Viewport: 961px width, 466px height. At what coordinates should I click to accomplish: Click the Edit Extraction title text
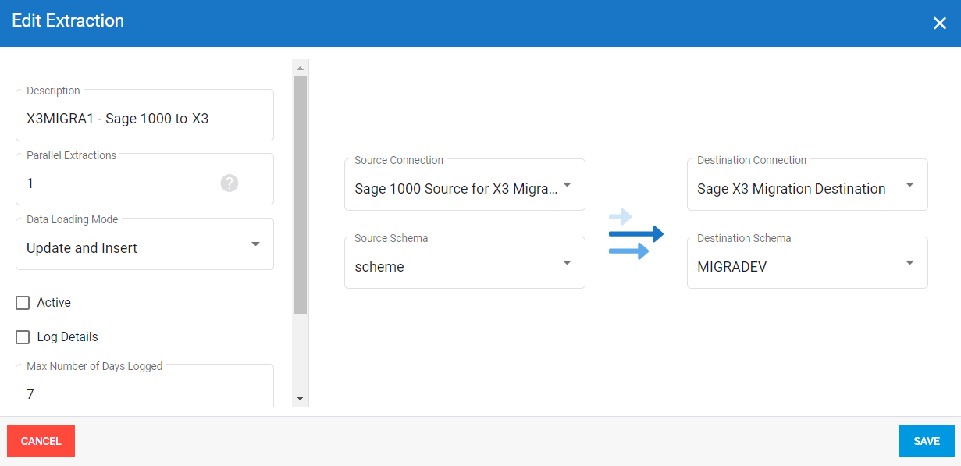coord(68,21)
